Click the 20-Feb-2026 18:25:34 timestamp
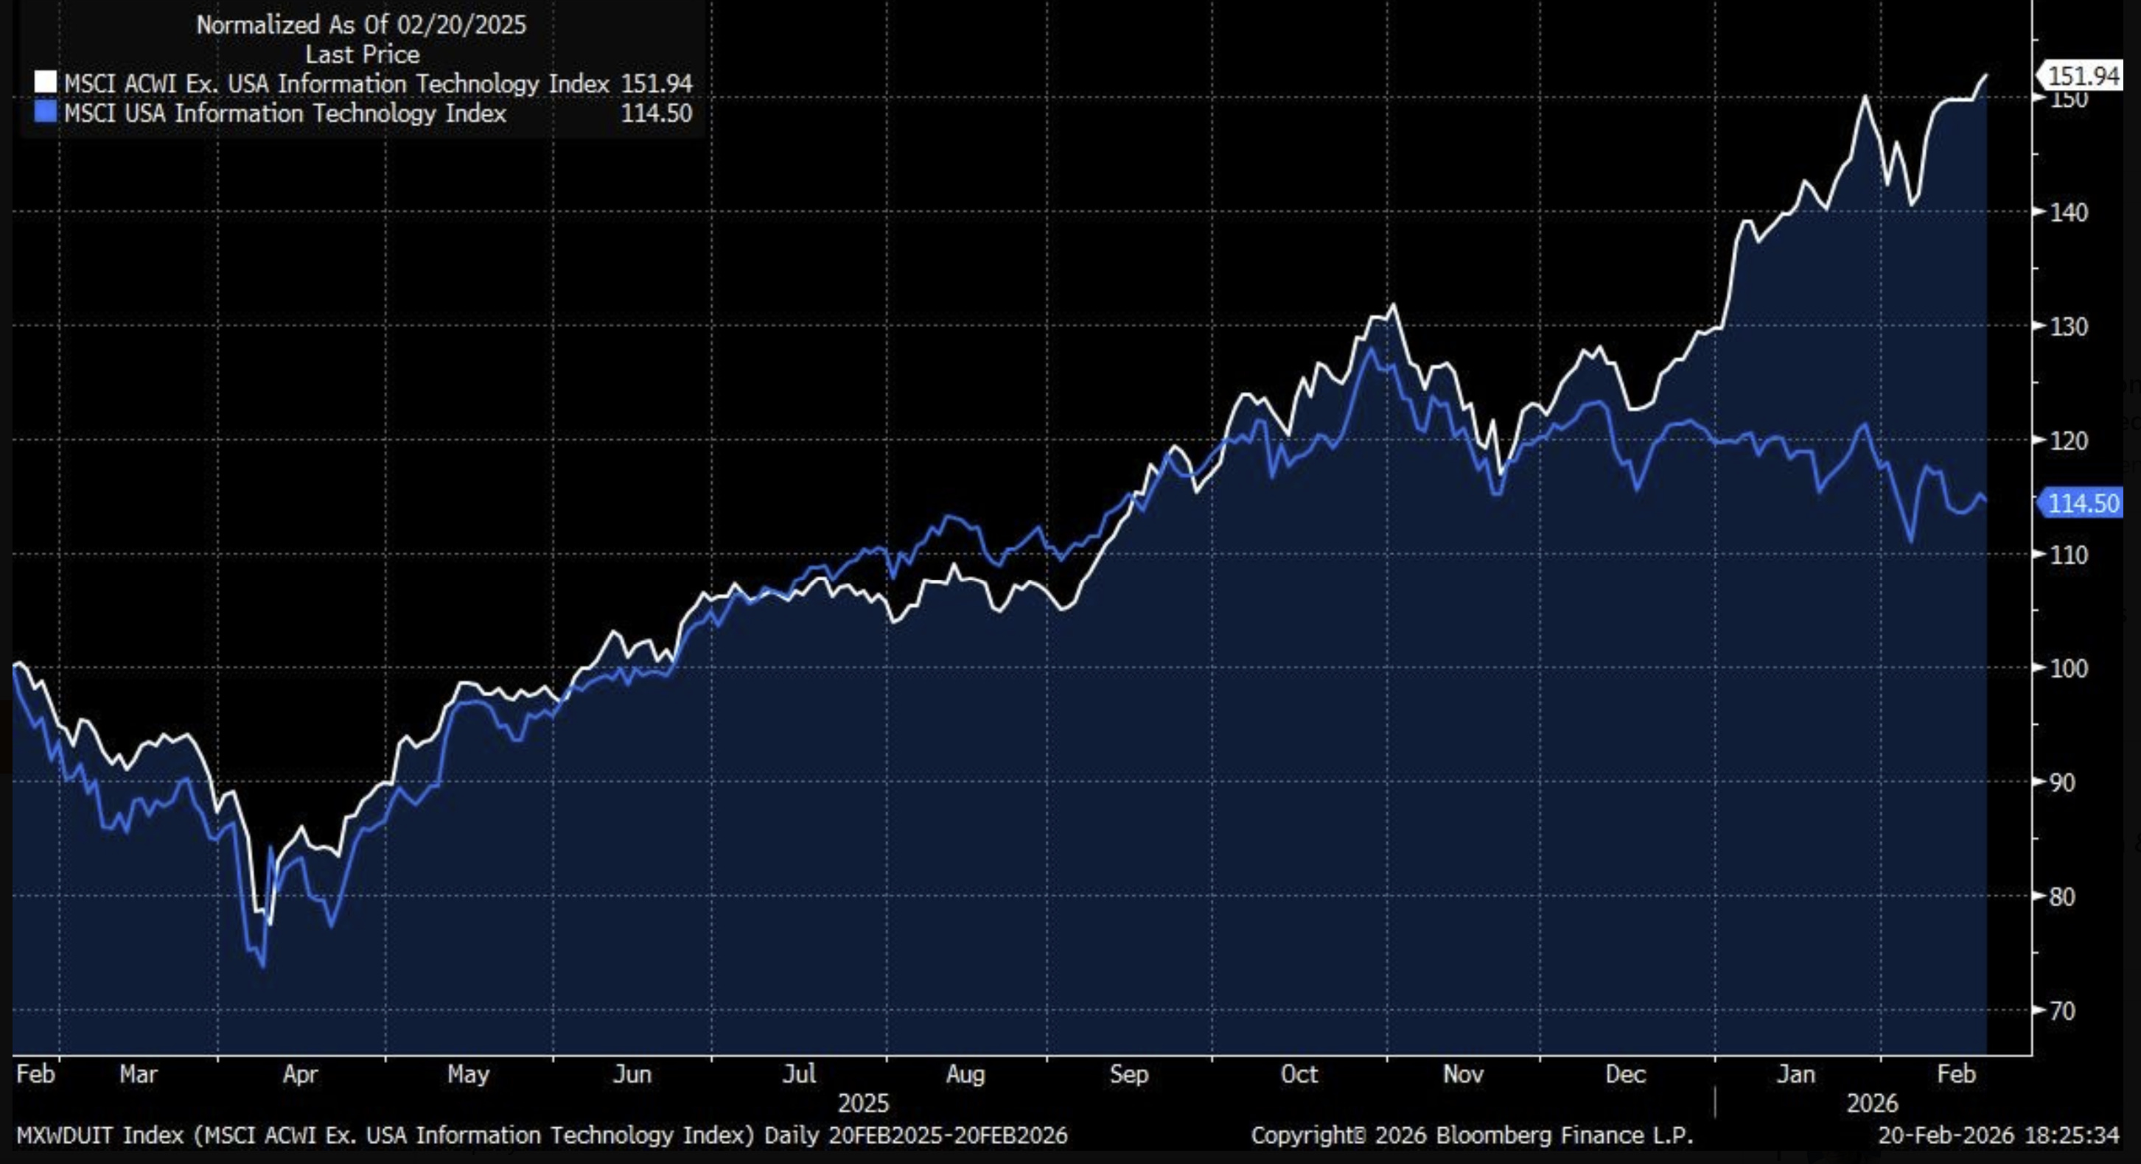This screenshot has height=1164, width=2141. coord(1998,1135)
